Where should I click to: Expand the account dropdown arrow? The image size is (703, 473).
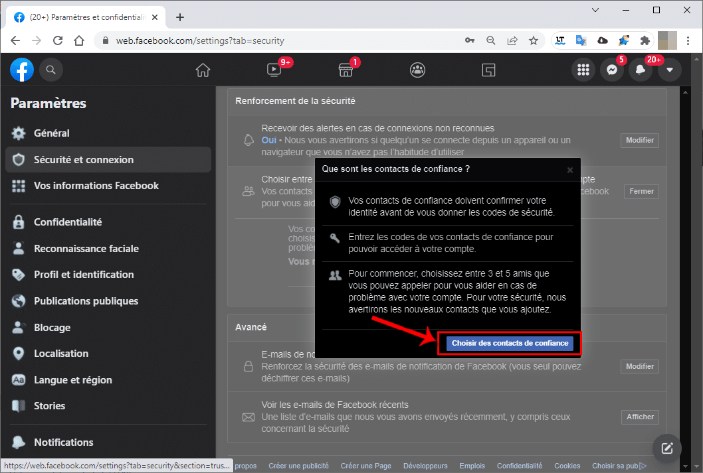tap(669, 70)
